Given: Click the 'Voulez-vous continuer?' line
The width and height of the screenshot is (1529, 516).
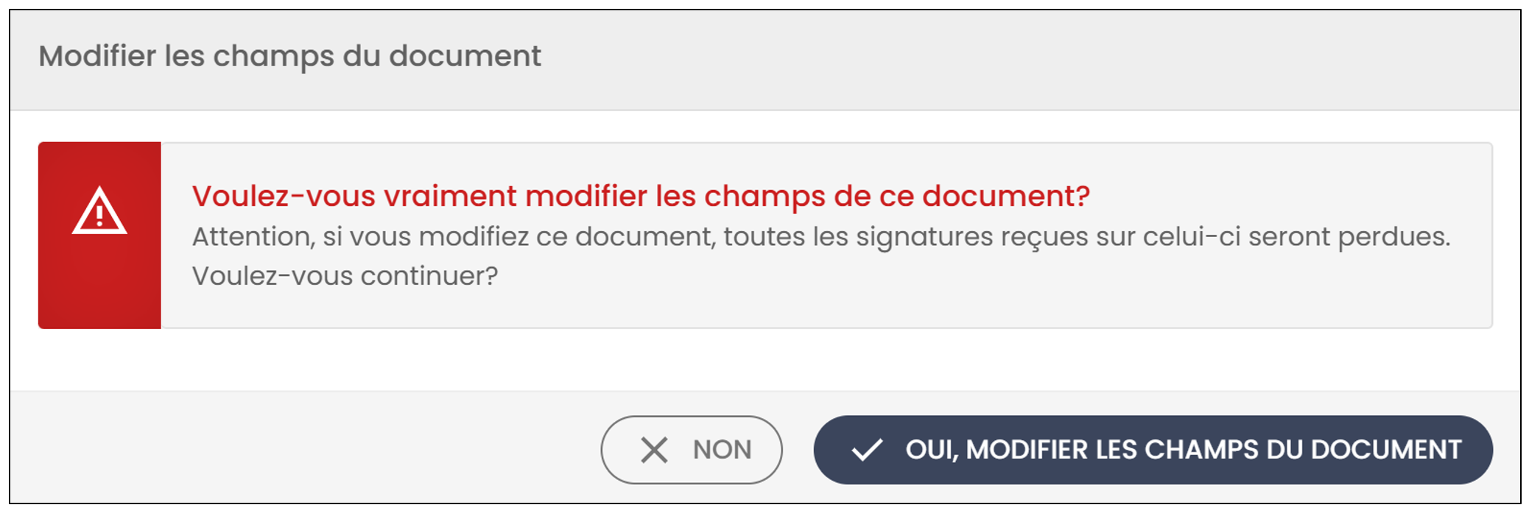Looking at the screenshot, I should pyautogui.click(x=345, y=276).
